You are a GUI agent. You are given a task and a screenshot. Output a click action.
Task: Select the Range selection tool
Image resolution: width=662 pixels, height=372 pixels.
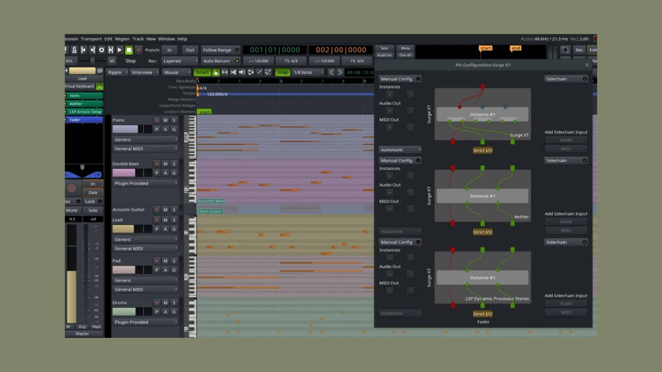225,72
